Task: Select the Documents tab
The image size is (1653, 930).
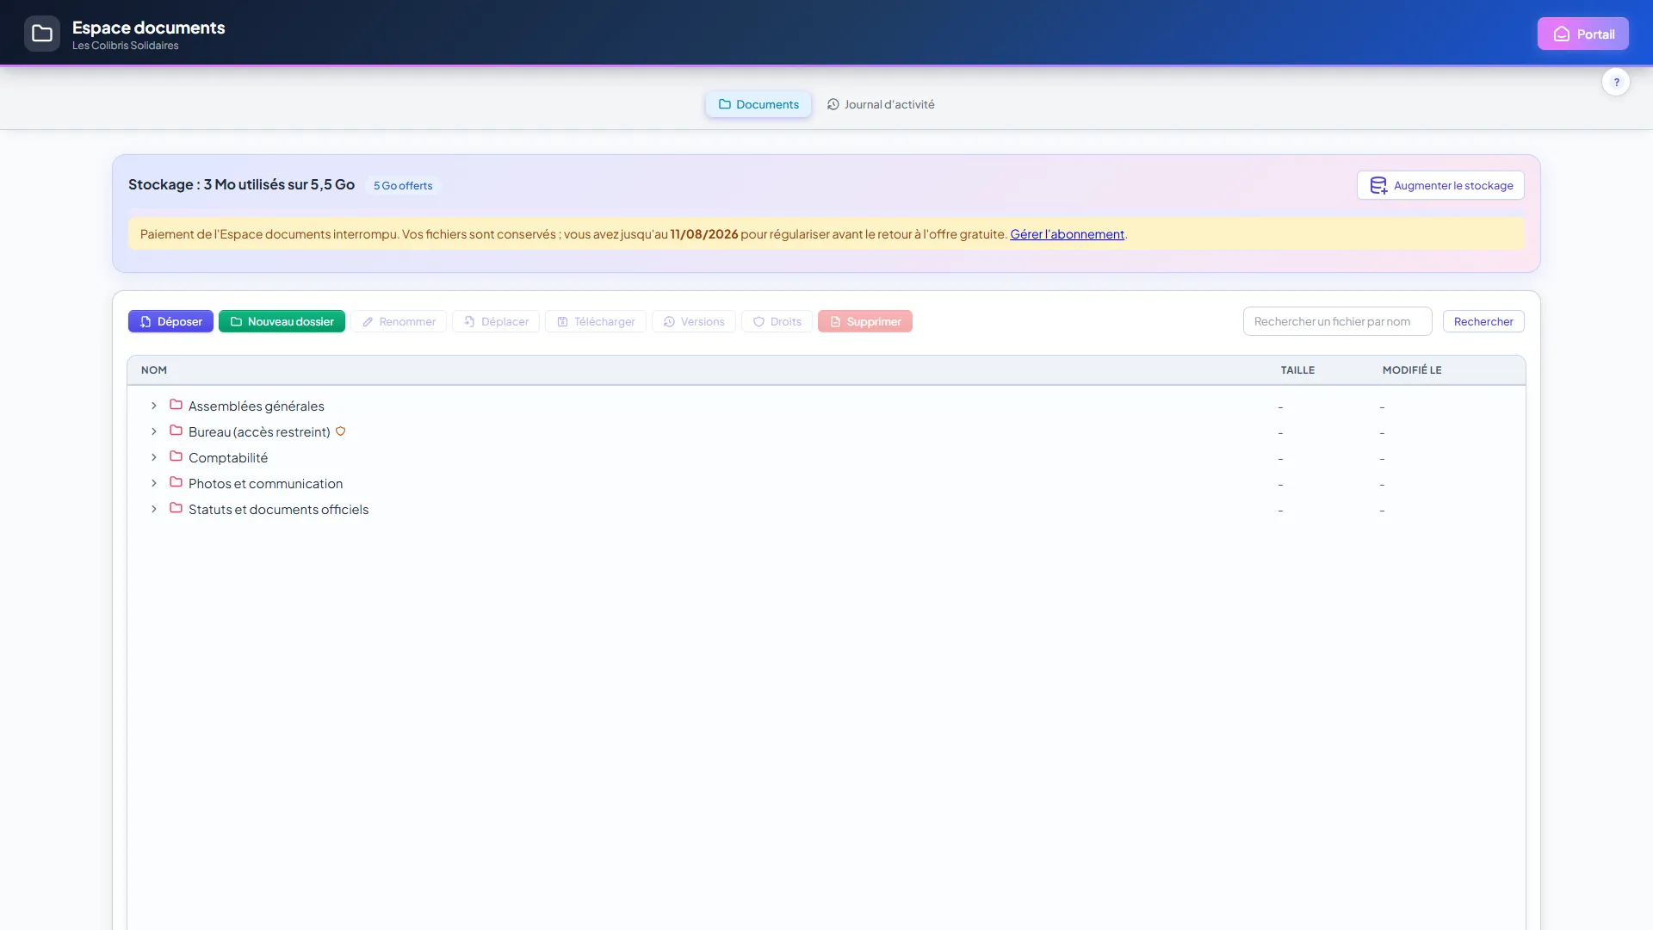Action: pos(758,104)
